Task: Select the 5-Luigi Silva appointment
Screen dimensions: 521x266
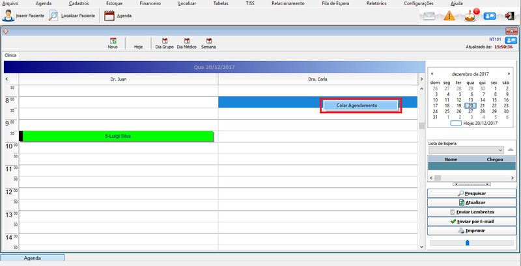Action: [118, 136]
